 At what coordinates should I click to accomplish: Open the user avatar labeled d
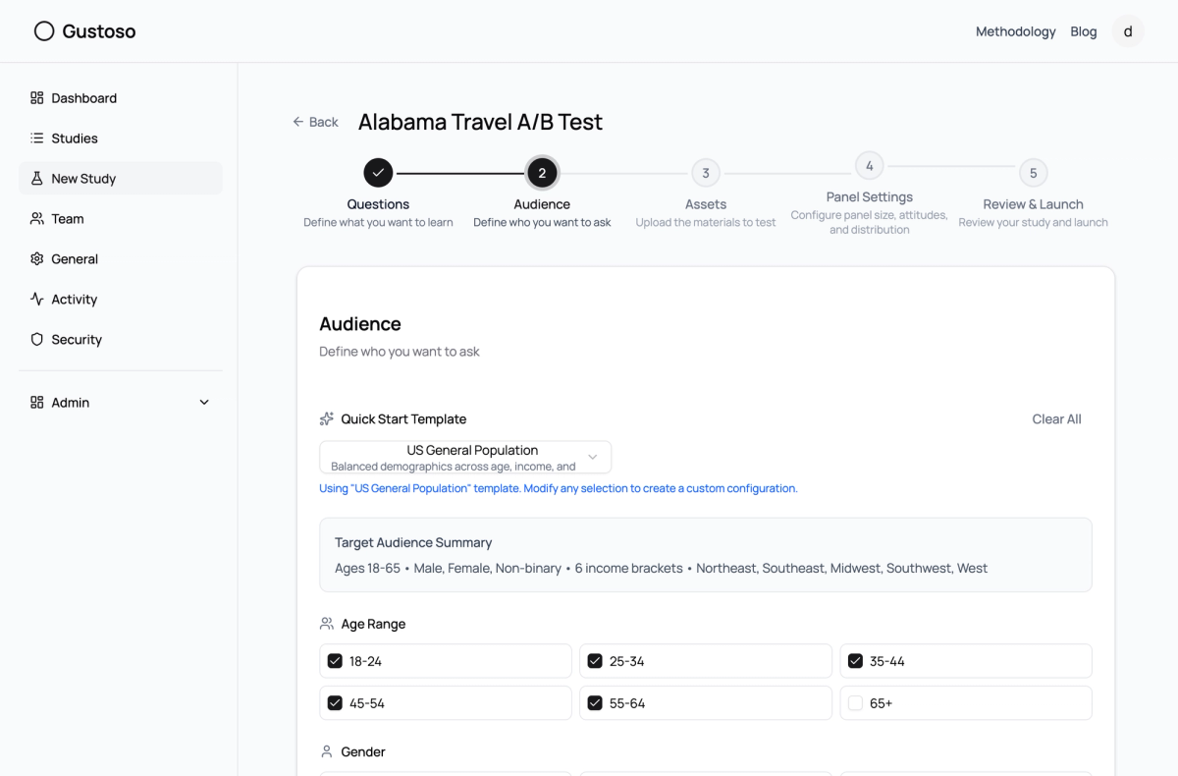pyautogui.click(x=1128, y=31)
